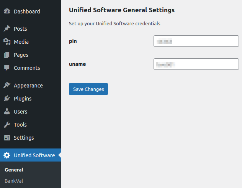
Task: Click the Comments speech bubble icon
Action: click(7, 68)
